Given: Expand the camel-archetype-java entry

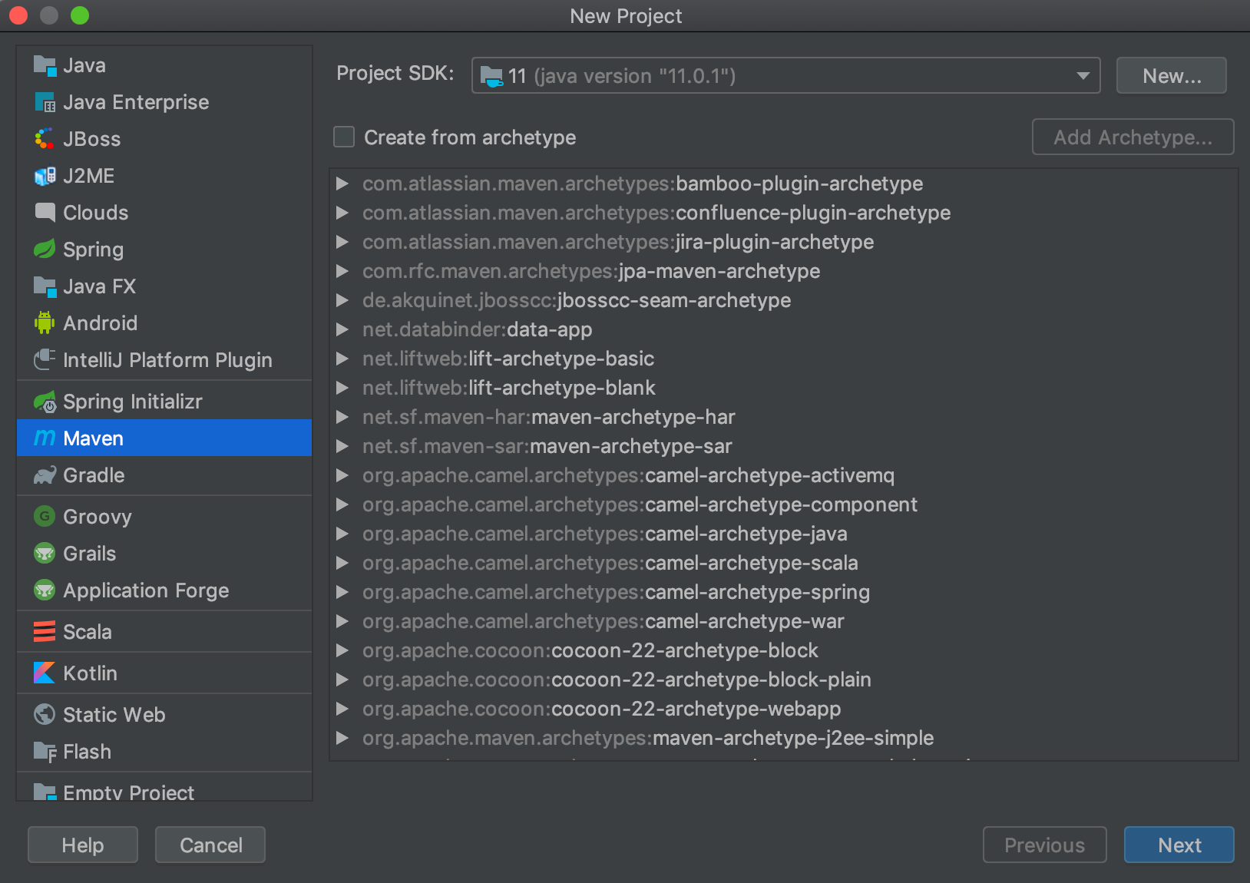Looking at the screenshot, I should click(343, 534).
